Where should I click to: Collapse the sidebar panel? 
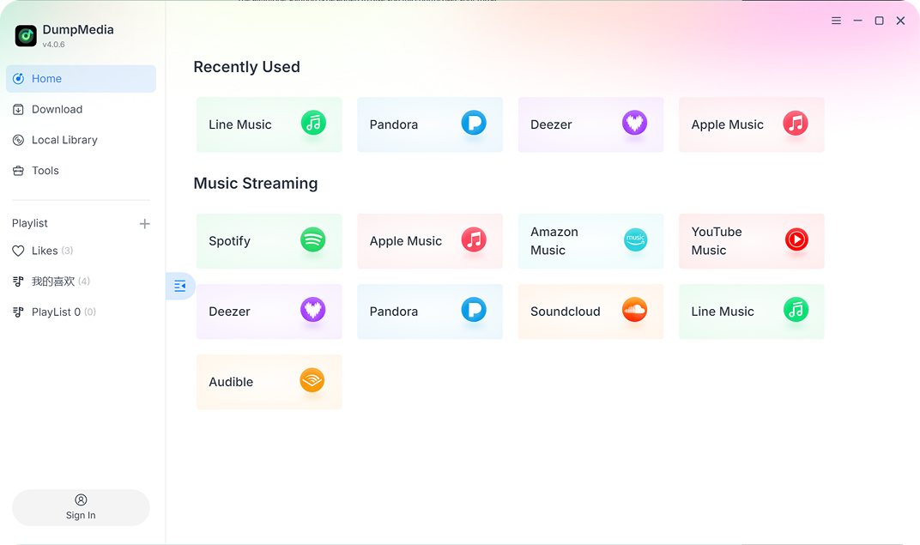[x=180, y=286]
